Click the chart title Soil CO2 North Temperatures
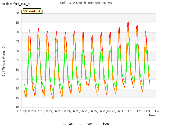 pos(86,3)
